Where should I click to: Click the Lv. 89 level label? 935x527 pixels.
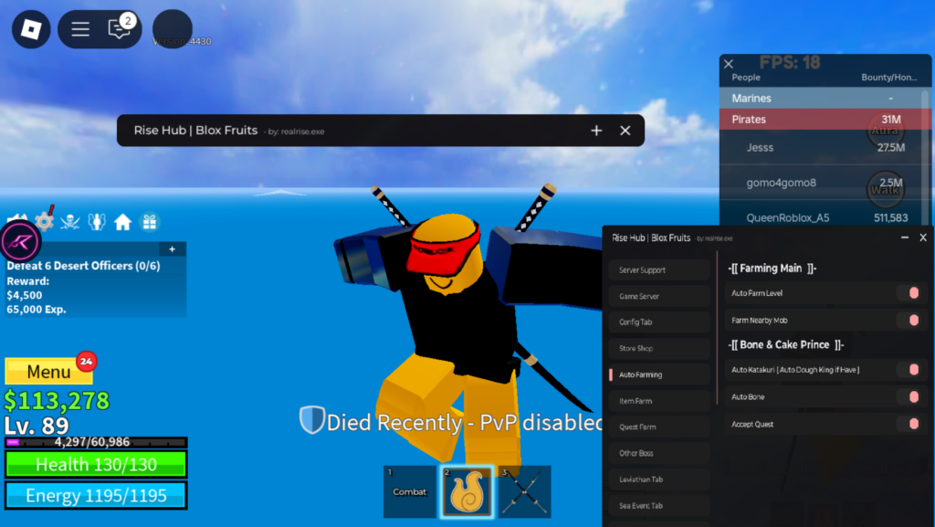tap(37, 425)
